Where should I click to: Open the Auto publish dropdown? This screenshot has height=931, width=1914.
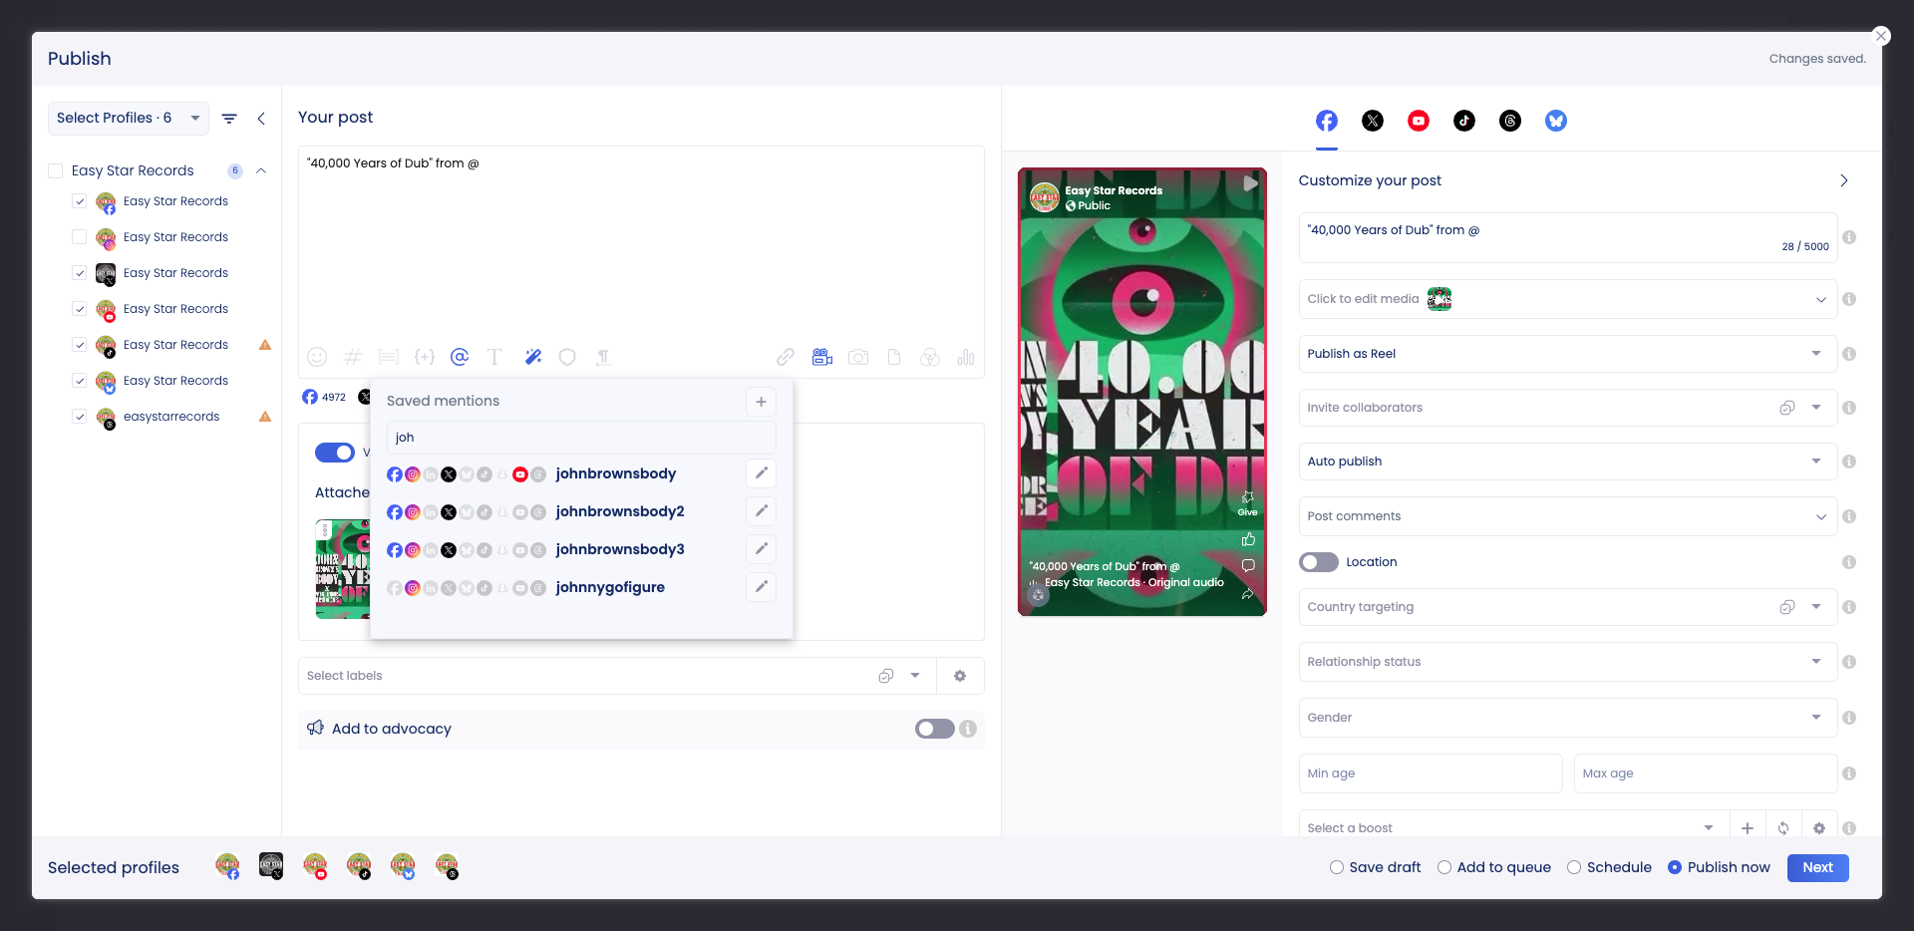click(x=1567, y=462)
